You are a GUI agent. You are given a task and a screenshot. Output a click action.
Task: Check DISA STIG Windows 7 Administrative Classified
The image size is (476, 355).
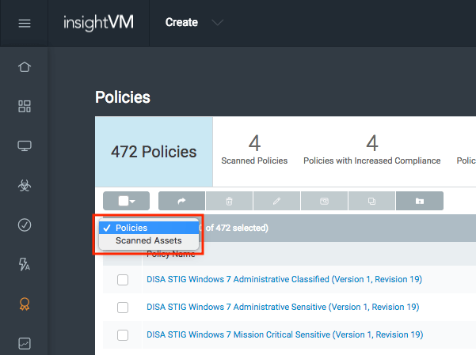(123, 280)
